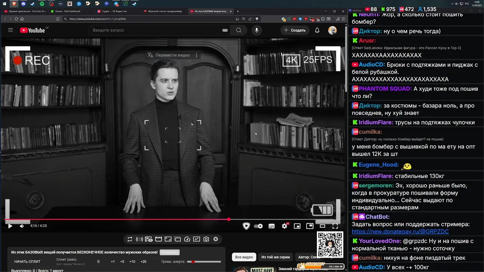This screenshot has width=484, height=272.
Task: Reload the page
Action: pos(16,19)
